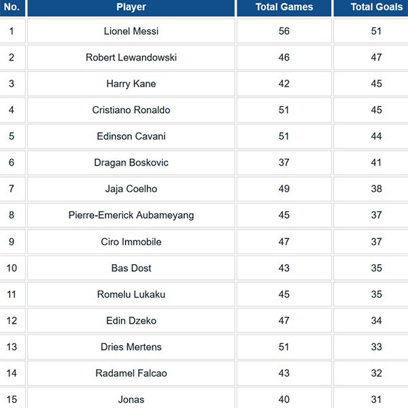408x408 pixels.
Task: Select Romelu Lukaku's name
Action: [131, 294]
